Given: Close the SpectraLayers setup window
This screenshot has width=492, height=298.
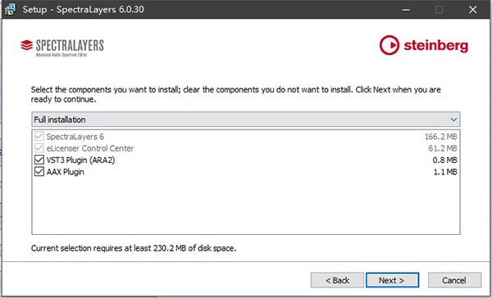Looking at the screenshot, I should point(473,9).
